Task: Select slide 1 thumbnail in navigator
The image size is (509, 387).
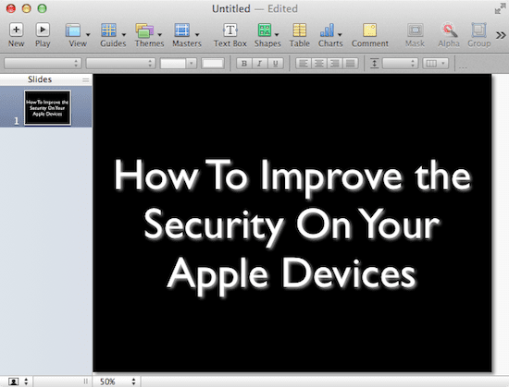Action: coord(47,107)
